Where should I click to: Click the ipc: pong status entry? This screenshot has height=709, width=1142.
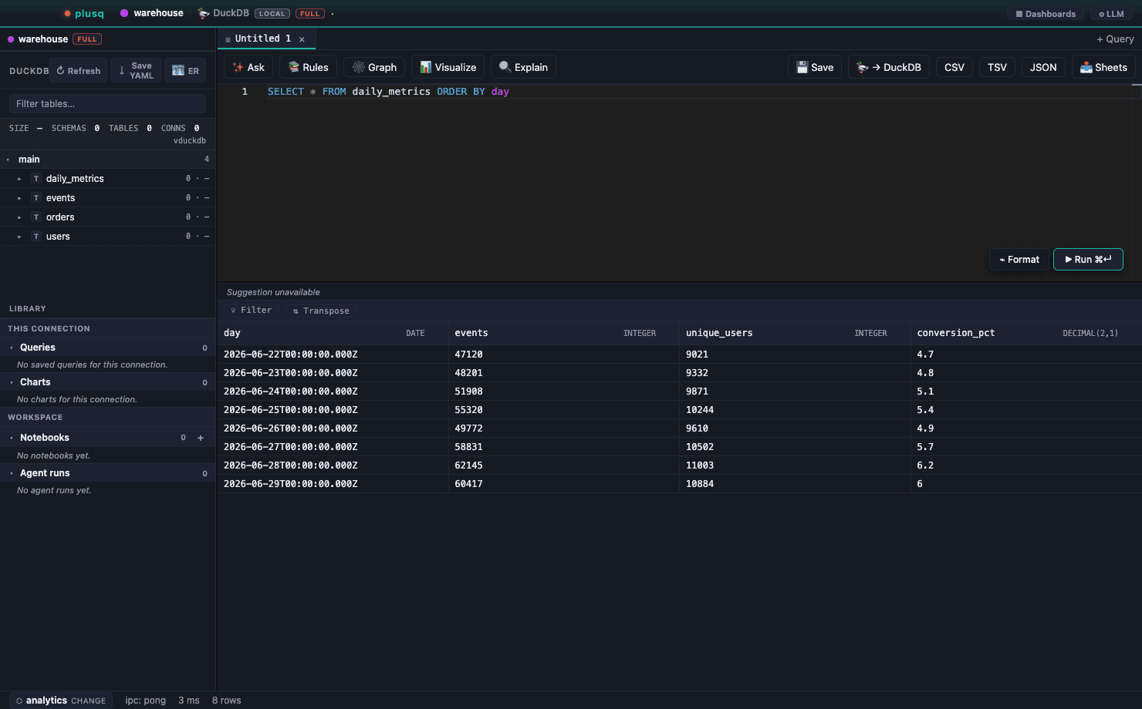[x=146, y=701]
